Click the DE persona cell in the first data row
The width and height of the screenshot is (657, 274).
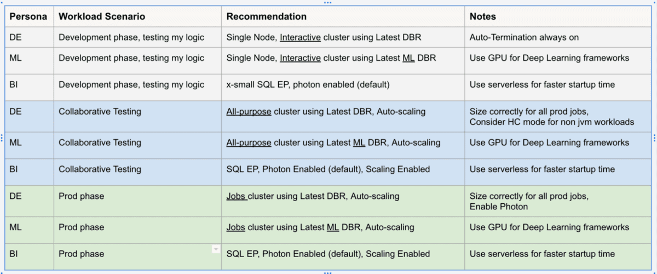[x=15, y=38]
